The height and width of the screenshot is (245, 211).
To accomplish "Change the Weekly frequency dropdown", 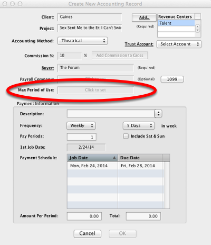I will [81, 125].
